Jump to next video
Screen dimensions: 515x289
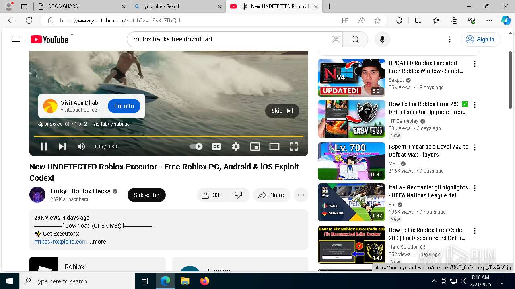pyautogui.click(x=62, y=147)
